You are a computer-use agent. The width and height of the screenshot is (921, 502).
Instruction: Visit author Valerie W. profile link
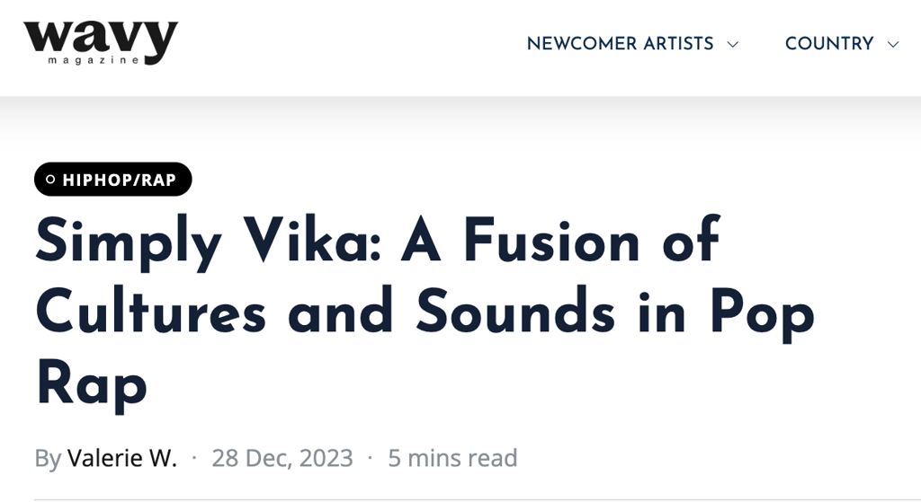coord(122,458)
